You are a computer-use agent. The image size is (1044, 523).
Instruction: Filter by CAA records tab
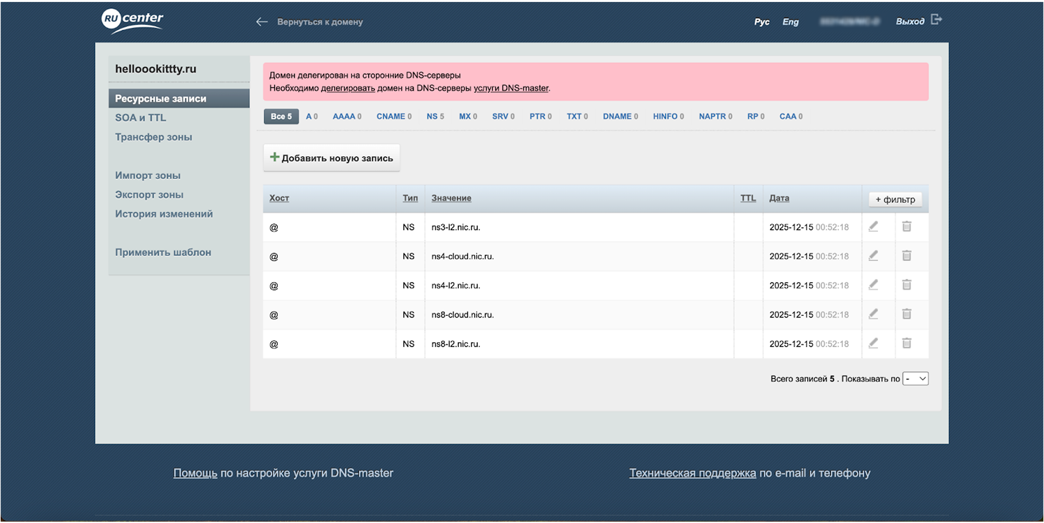(x=791, y=116)
